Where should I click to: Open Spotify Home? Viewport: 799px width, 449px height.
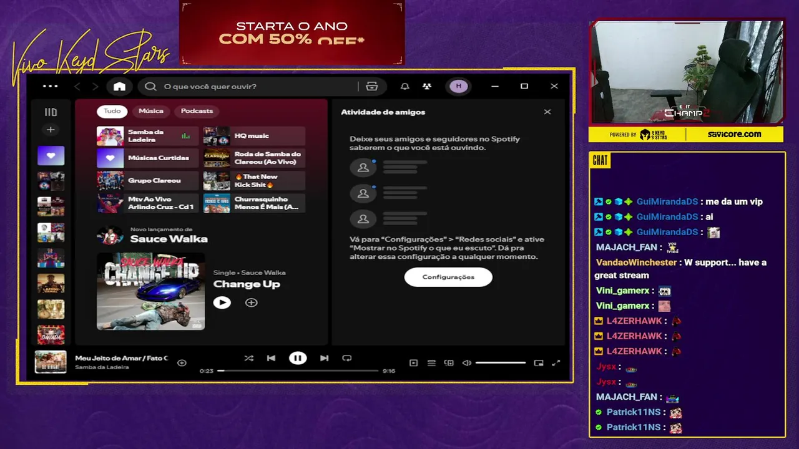[119, 86]
